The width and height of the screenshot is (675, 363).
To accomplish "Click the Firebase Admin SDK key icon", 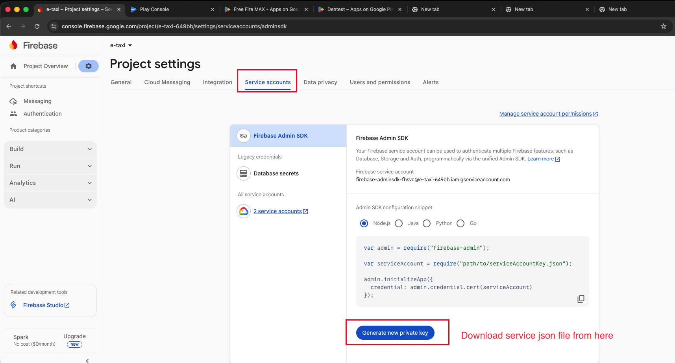I will point(244,136).
